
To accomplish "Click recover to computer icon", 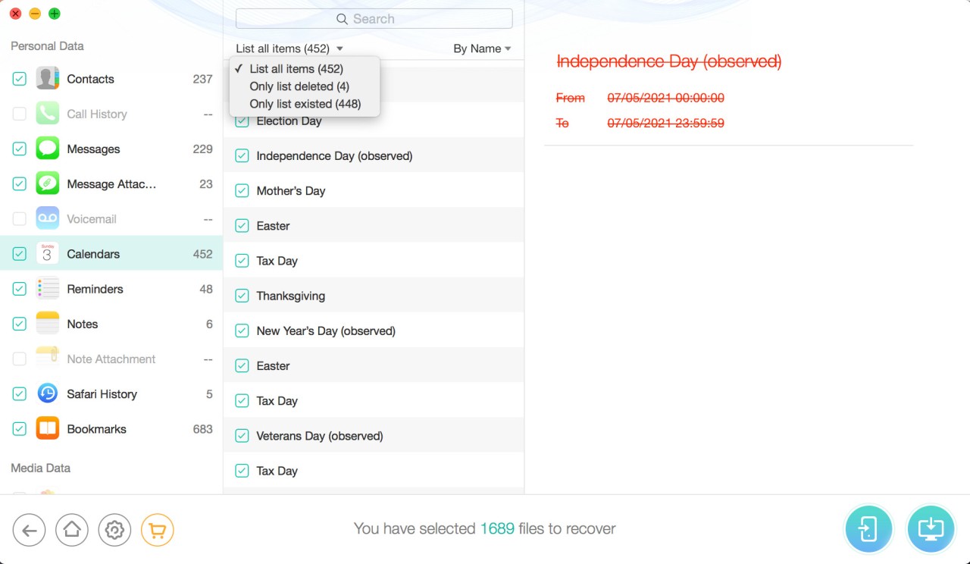I will coord(931,529).
